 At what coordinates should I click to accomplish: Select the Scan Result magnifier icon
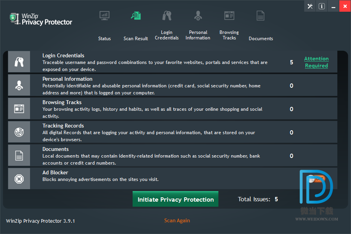click(x=136, y=16)
